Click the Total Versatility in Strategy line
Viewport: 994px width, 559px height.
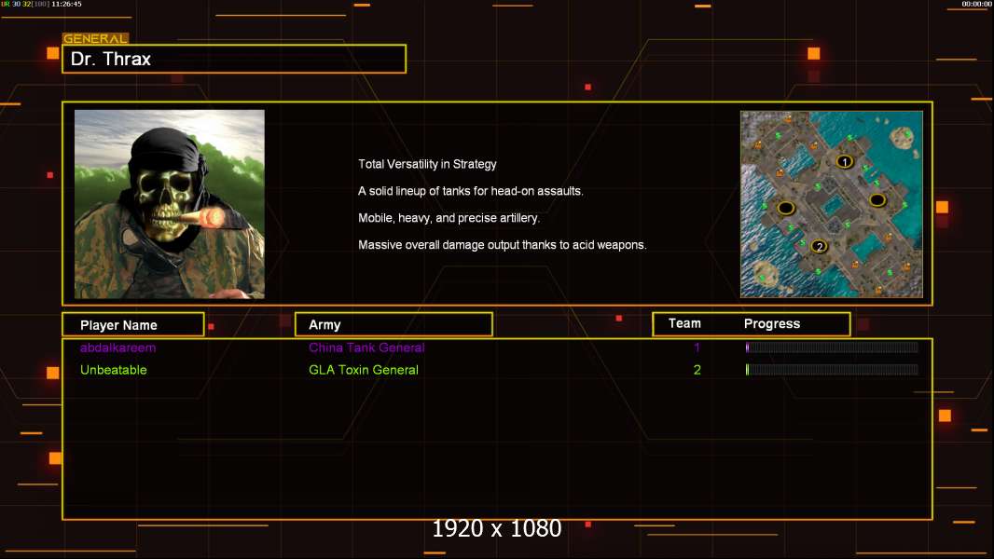coord(427,164)
